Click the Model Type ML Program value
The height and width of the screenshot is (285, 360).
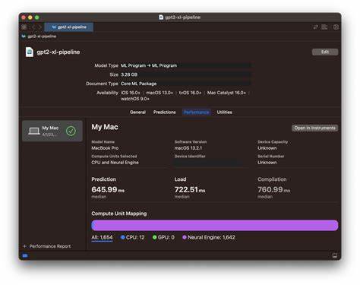149,65
